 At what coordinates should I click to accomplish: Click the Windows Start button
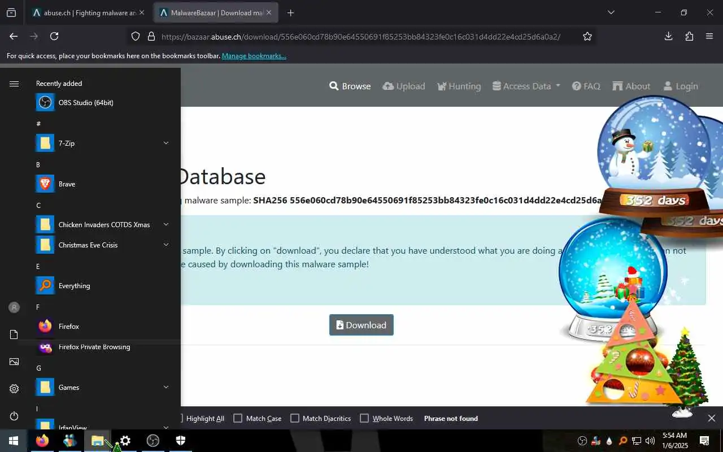tap(14, 441)
